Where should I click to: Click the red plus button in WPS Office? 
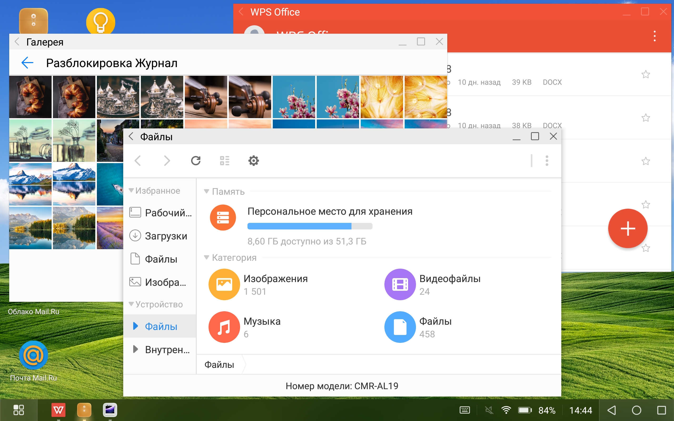click(627, 228)
